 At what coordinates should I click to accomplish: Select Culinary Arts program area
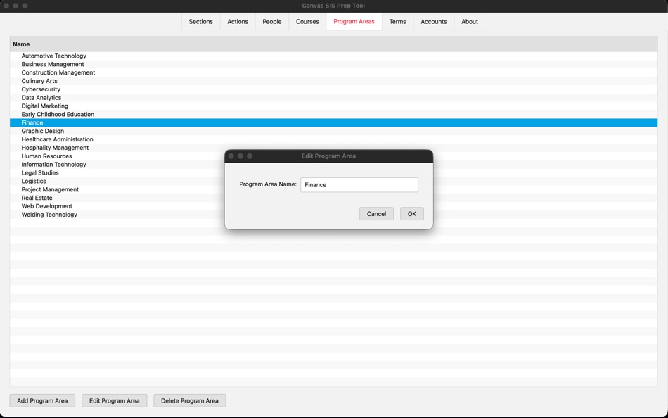(x=38, y=80)
